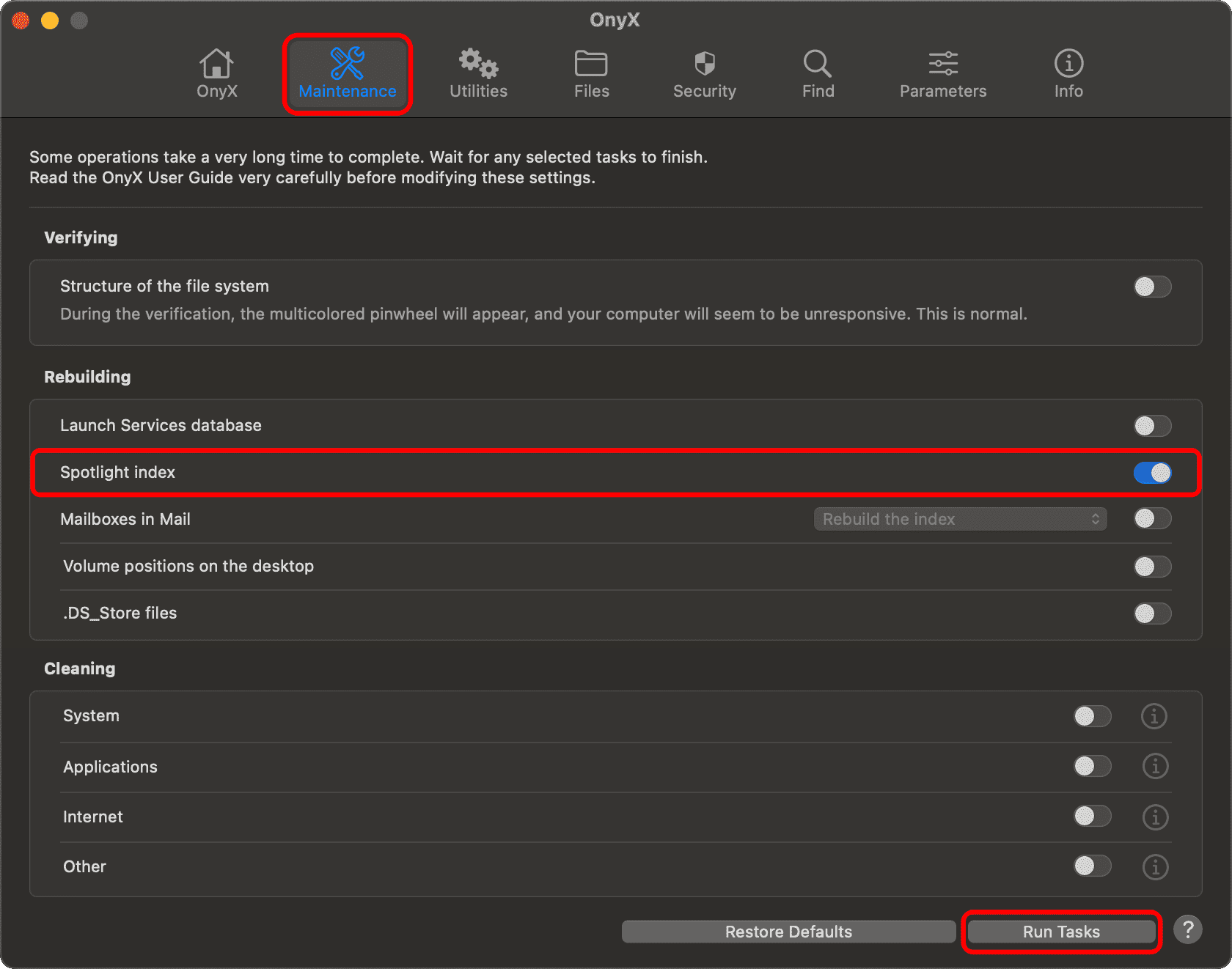Image resolution: width=1232 pixels, height=969 pixels.
Task: Enable Launch Services database rebuilding
Action: pyautogui.click(x=1152, y=426)
